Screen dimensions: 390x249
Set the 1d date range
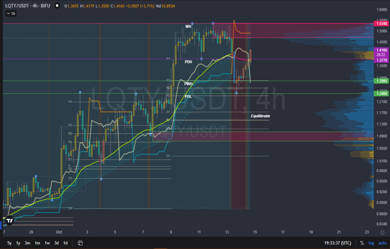pyautogui.click(x=65, y=243)
